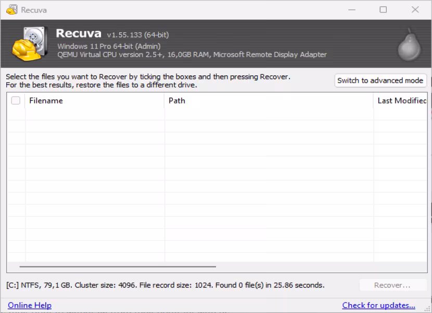432x313 pixels.
Task: Sort results by Filename column
Action: (x=94, y=101)
